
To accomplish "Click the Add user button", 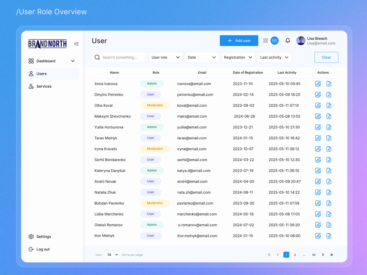I will tap(239, 41).
